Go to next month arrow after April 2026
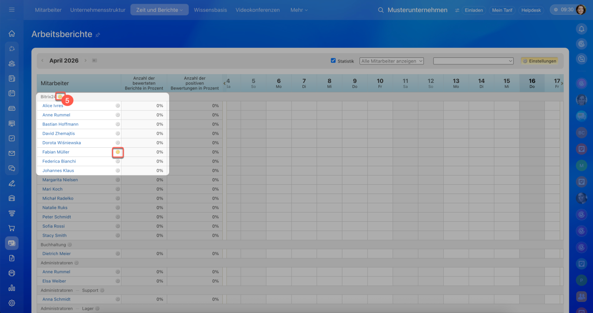 pyautogui.click(x=85, y=61)
